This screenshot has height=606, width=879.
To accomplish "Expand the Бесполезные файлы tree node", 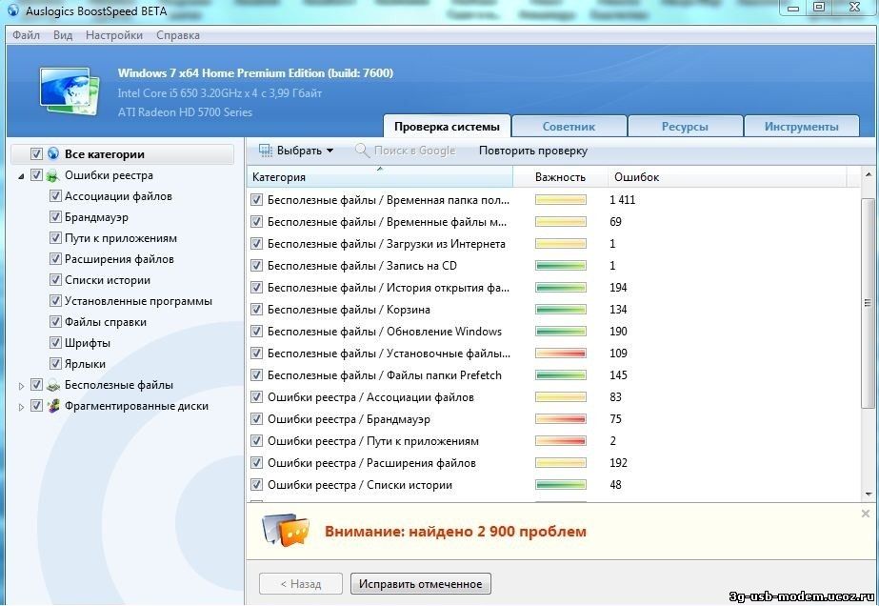I will pyautogui.click(x=21, y=386).
